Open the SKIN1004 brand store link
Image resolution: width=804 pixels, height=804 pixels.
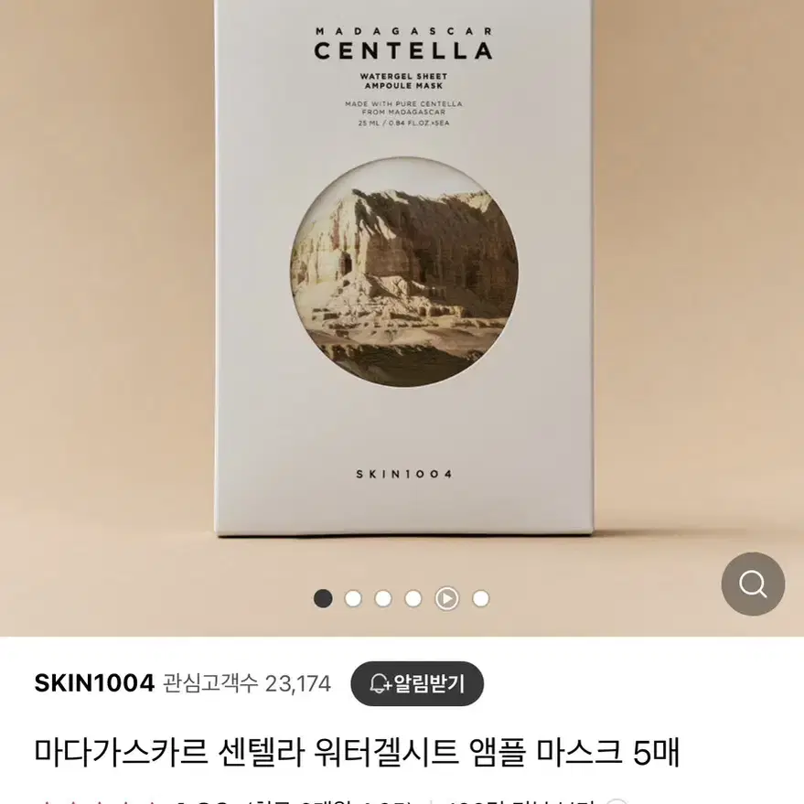[94, 683]
